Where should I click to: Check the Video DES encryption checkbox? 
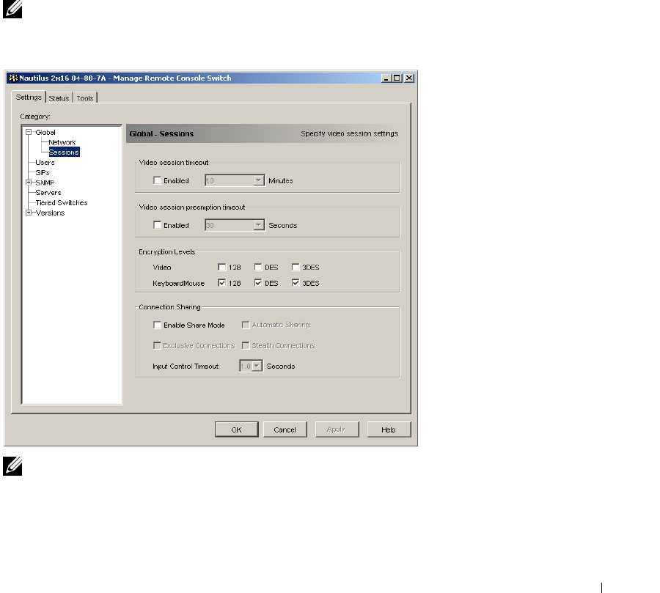pos(258,268)
